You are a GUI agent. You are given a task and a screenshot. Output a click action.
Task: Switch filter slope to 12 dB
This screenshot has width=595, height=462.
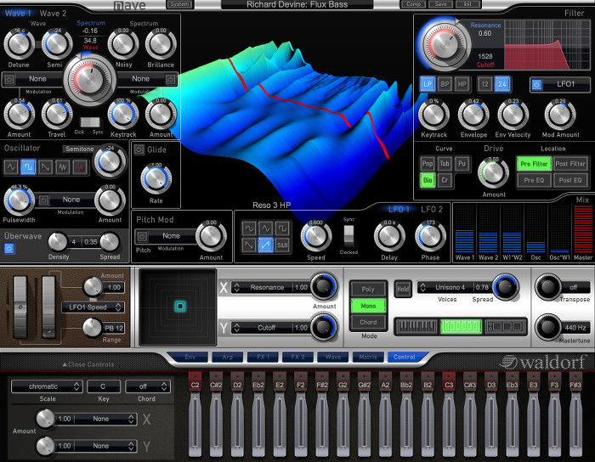(x=484, y=84)
